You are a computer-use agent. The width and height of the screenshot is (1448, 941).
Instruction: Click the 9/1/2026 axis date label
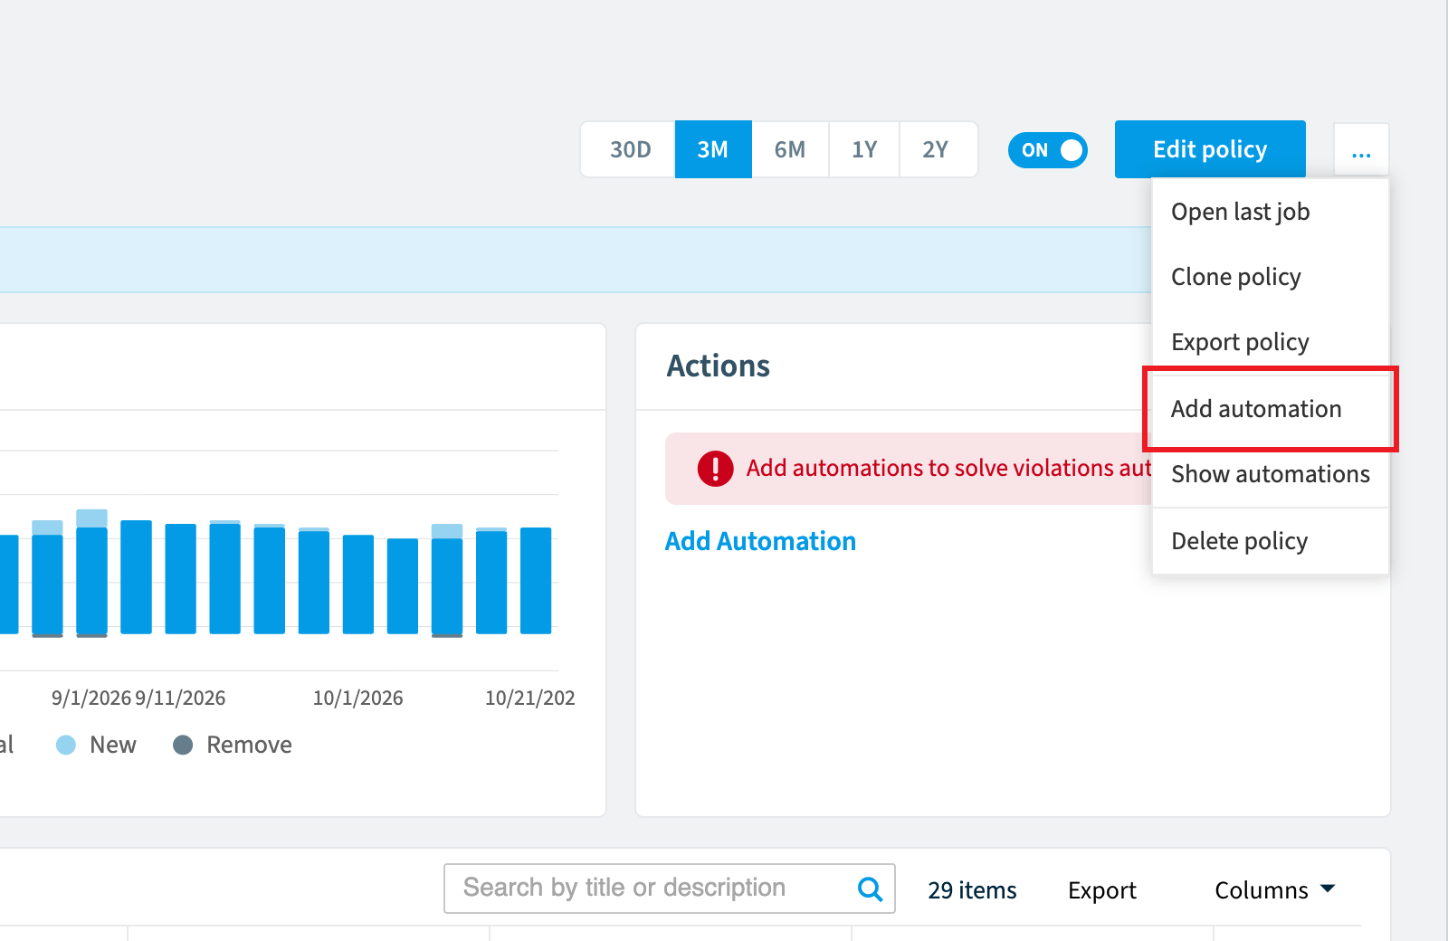click(91, 698)
